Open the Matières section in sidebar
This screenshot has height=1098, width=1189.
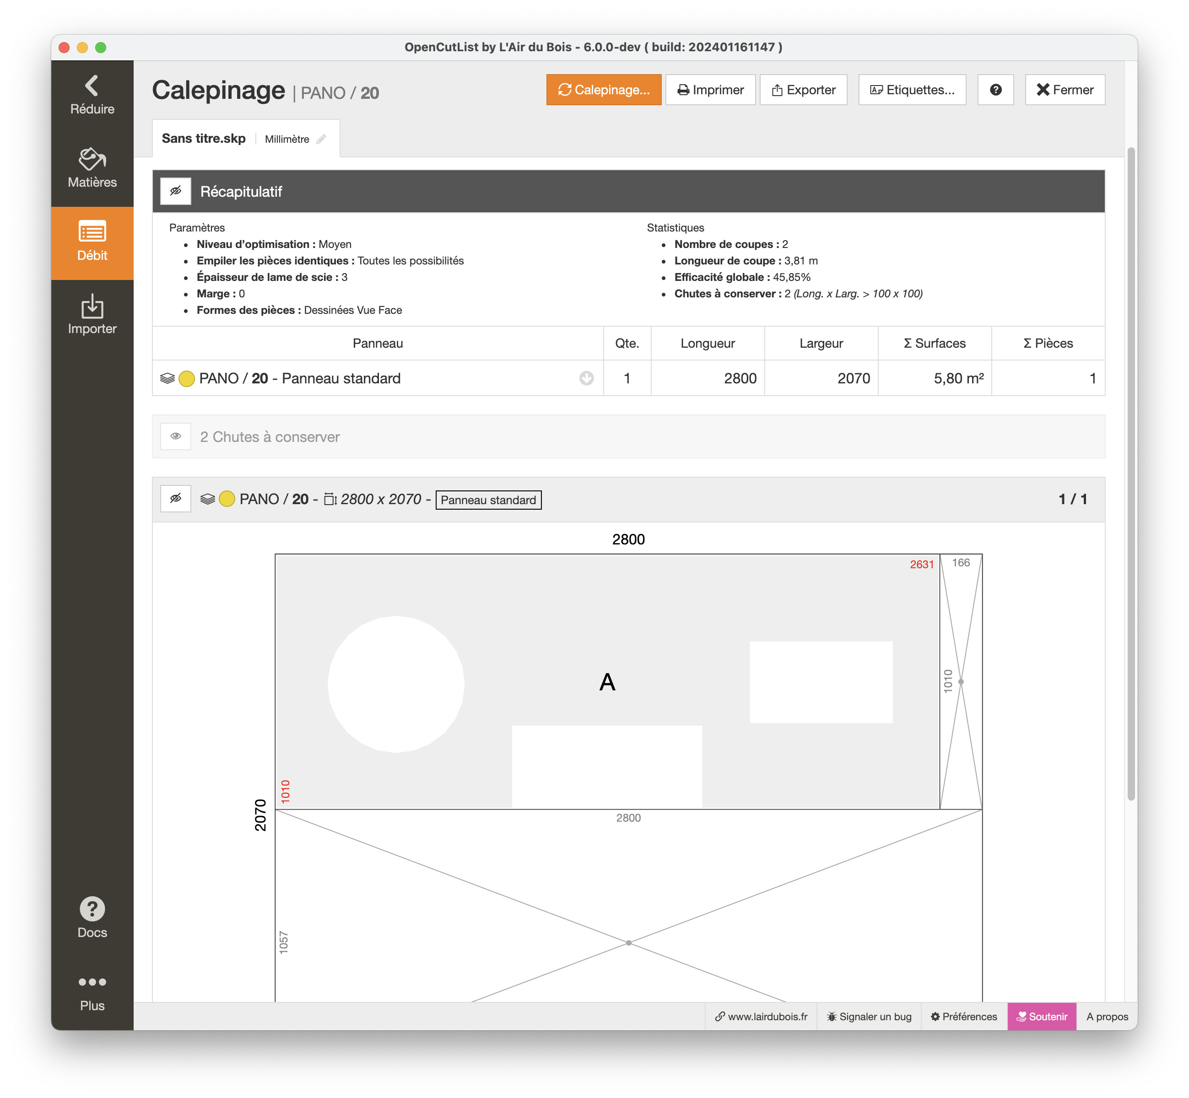coord(92,168)
